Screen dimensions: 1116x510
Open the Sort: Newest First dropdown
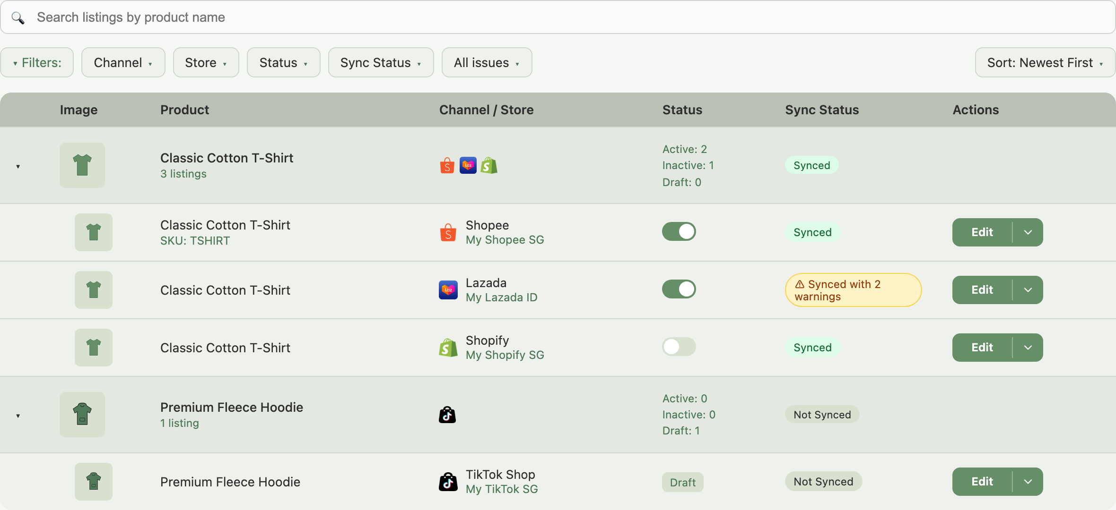coord(1045,62)
